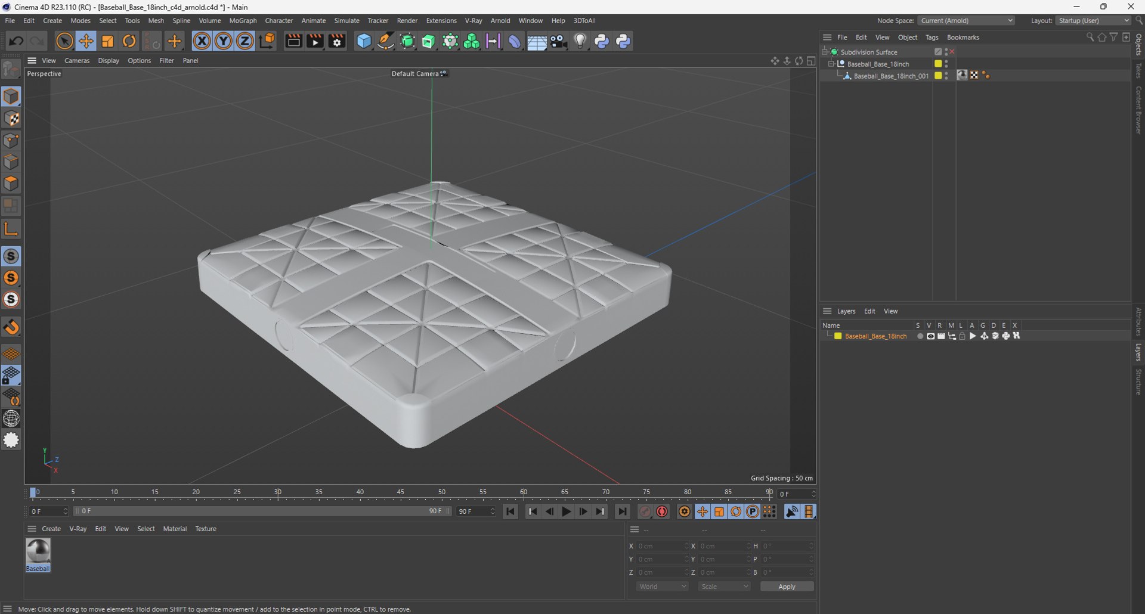This screenshot has width=1145, height=614.
Task: Play the animation forward
Action: pyautogui.click(x=566, y=511)
